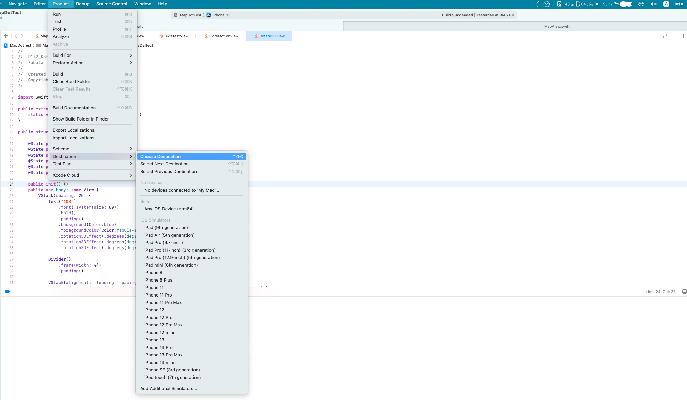Expand the Scheme submenu
This screenshot has width=687, height=400.
click(92, 149)
